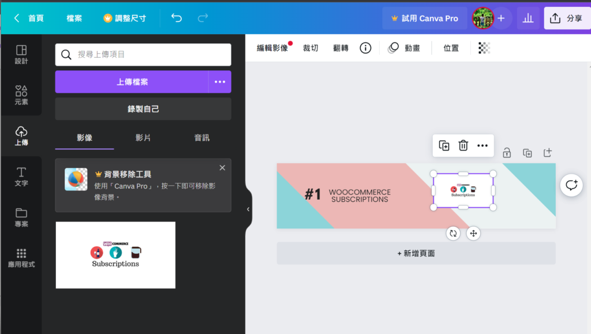Toggle the page lock icon
The image size is (591, 334).
tap(506, 153)
